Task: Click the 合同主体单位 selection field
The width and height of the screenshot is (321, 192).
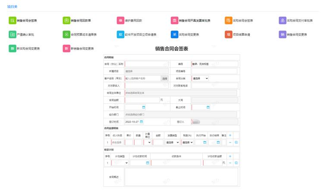Action: click(180, 93)
